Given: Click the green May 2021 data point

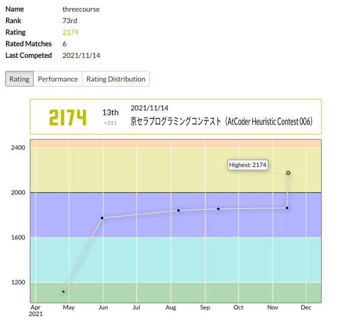Looking at the screenshot, I should [63, 292].
